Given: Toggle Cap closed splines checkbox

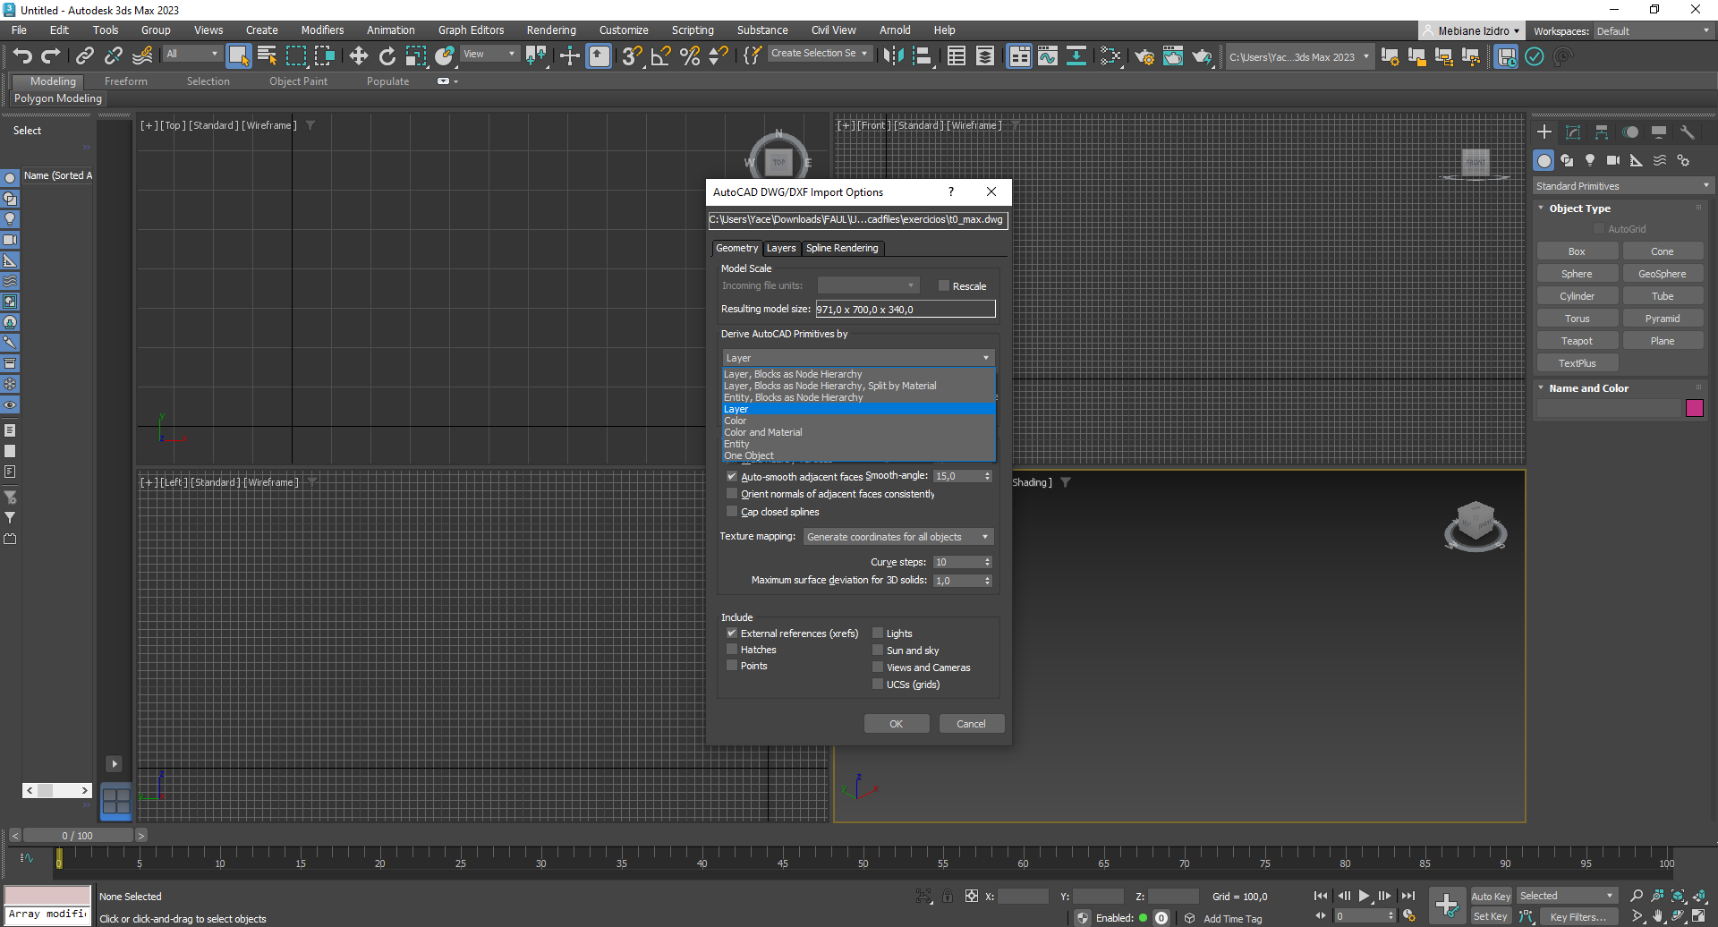Looking at the screenshot, I should click(732, 512).
